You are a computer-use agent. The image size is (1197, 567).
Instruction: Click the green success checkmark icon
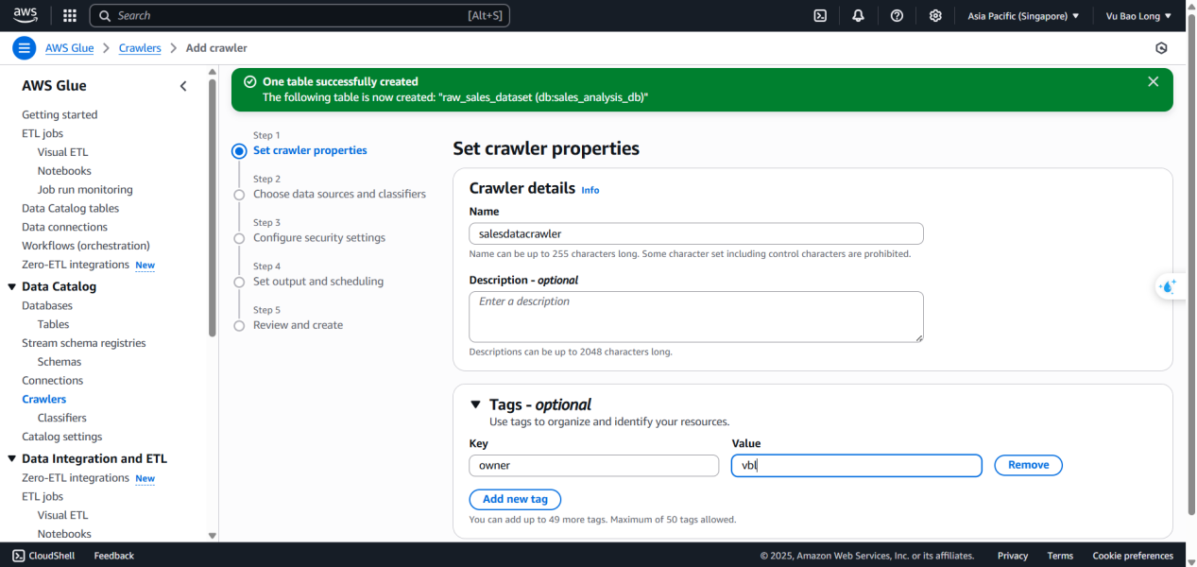point(249,82)
